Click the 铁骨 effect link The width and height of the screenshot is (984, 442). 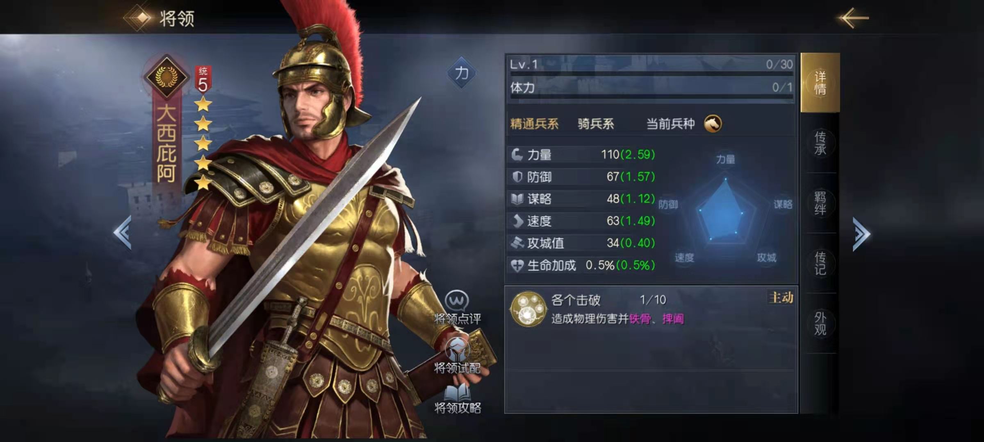pyautogui.click(x=640, y=319)
